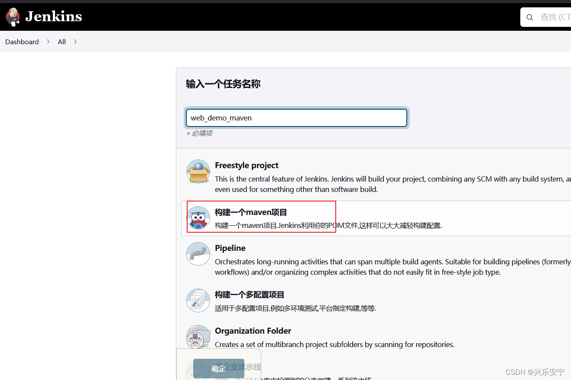Click the multibranch subfolders description text
The height and width of the screenshot is (380, 571).
tap(334, 344)
